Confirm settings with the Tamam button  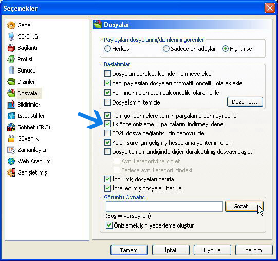pos(129,250)
